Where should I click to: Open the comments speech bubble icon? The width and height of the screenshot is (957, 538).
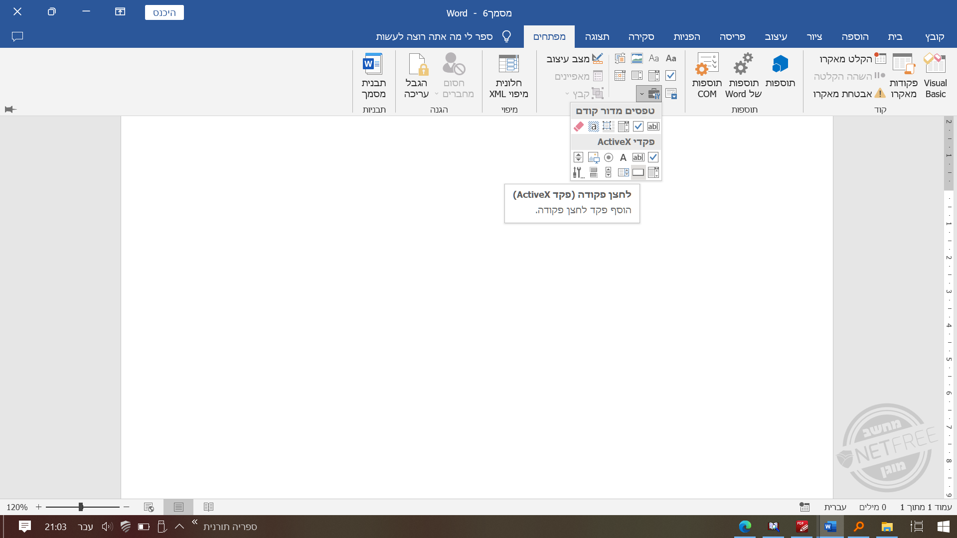click(17, 37)
